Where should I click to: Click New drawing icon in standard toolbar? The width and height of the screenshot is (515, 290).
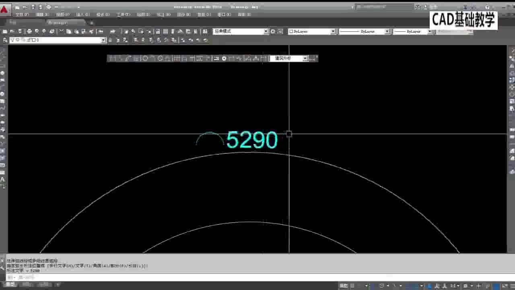coord(4,31)
